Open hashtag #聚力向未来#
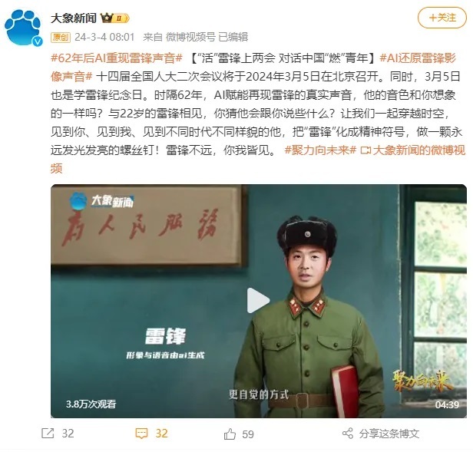 pyautogui.click(x=320, y=150)
